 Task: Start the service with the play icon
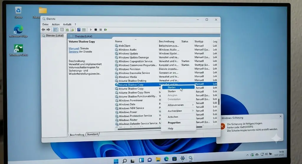pos(91,30)
